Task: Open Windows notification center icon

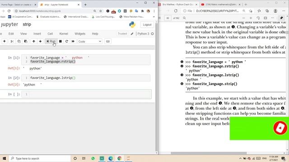Action: click(x=284, y=158)
